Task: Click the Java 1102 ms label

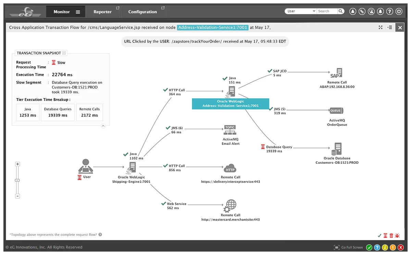Action: (x=136, y=156)
